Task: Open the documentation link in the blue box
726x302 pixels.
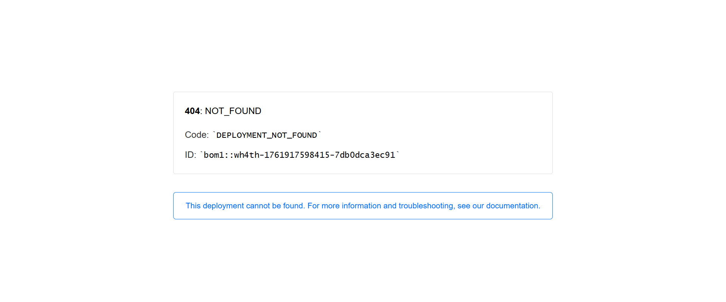Action: [x=512, y=206]
